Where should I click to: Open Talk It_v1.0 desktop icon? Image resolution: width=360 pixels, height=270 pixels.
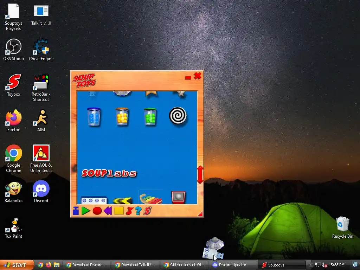pos(41,15)
